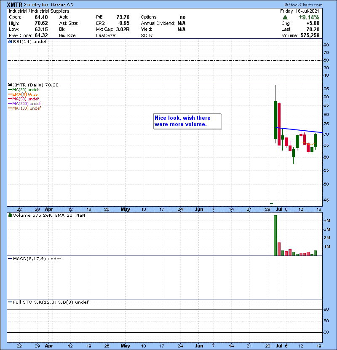Click the Last value 70.20
Screen dimensions: 337x350
click(x=313, y=29)
